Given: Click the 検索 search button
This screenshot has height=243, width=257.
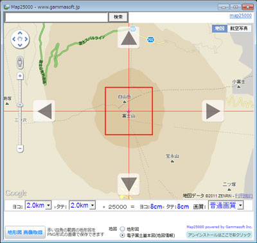Looking at the screenshot, I should (x=118, y=17).
